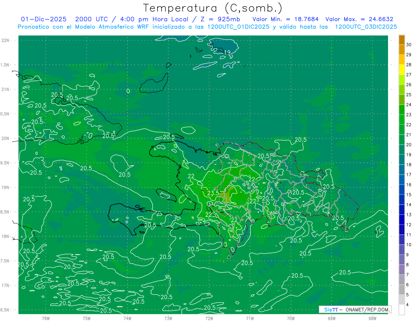The image size is (418, 323).
Task: Click the yellow legend swatch between 27 and 28
Action: click(x=402, y=70)
